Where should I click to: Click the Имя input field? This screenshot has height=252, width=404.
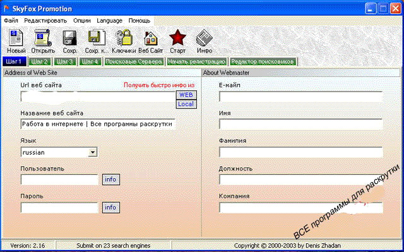point(300,124)
